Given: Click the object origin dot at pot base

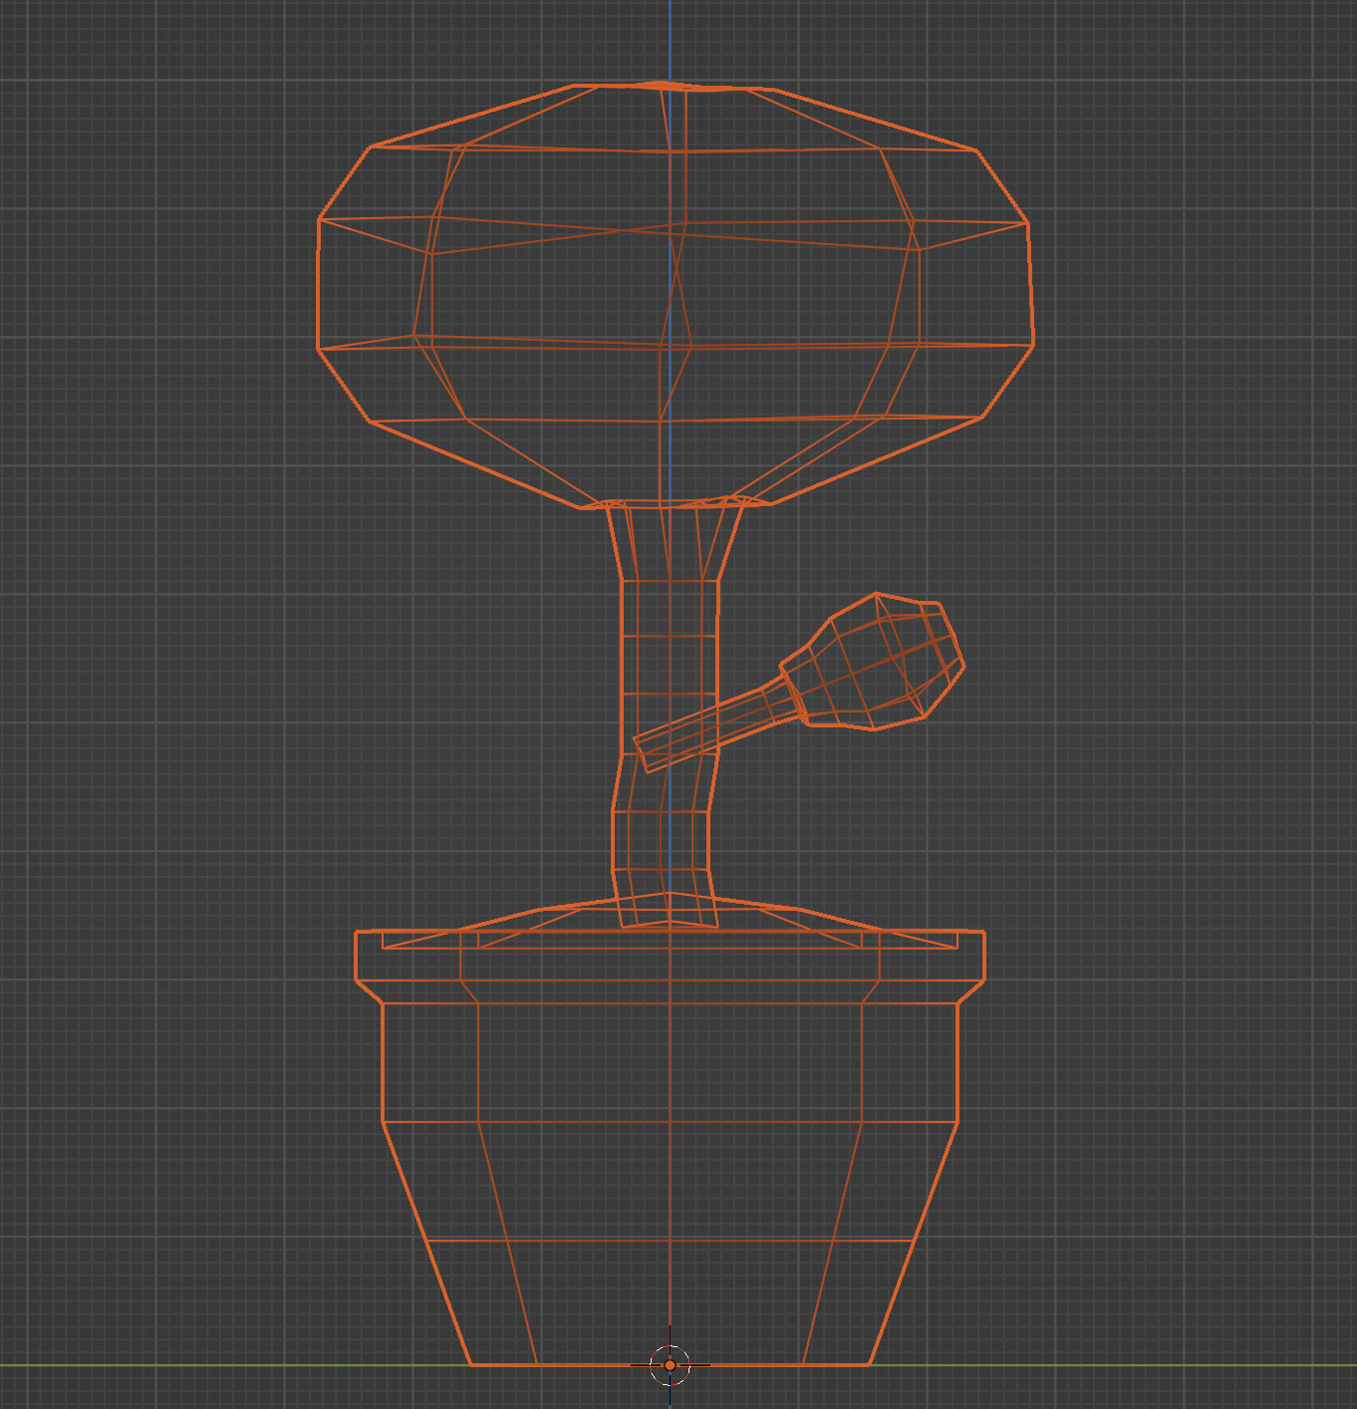Looking at the screenshot, I should tap(671, 1365).
